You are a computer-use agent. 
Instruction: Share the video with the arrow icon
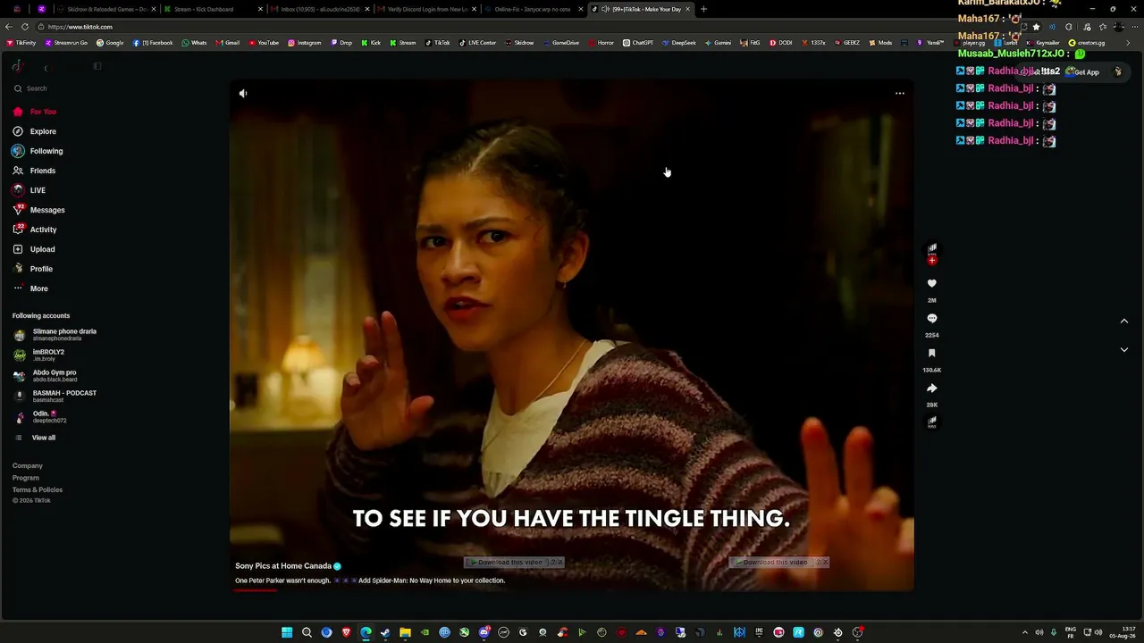tap(932, 388)
